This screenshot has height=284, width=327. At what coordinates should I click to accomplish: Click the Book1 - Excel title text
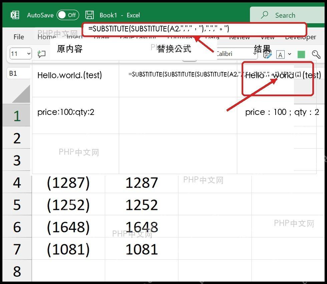coord(119,15)
